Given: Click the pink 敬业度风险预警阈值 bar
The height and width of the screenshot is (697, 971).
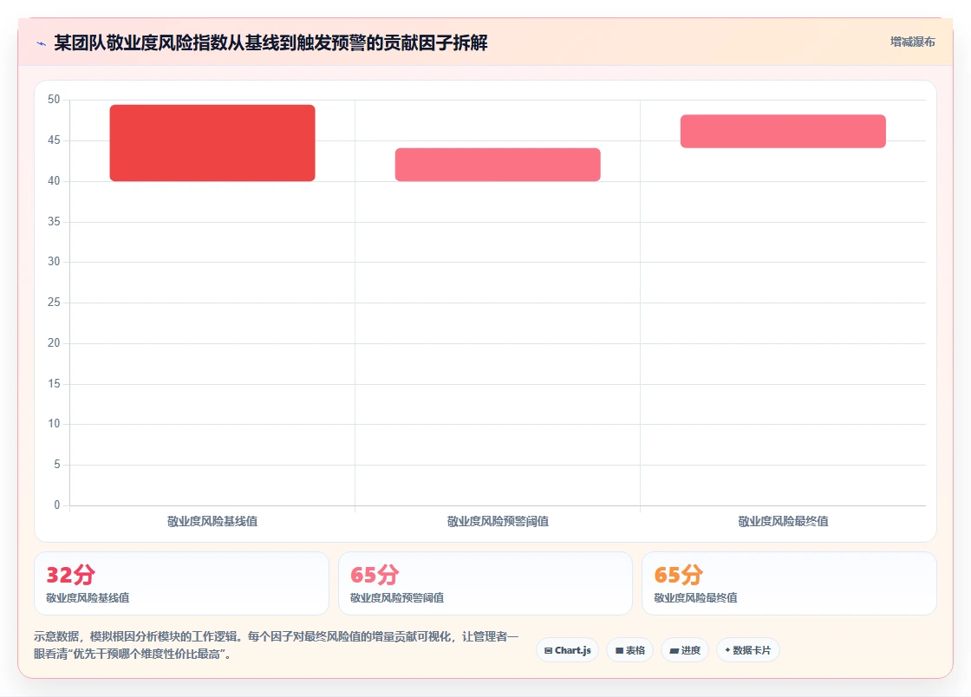Looking at the screenshot, I should (x=498, y=165).
